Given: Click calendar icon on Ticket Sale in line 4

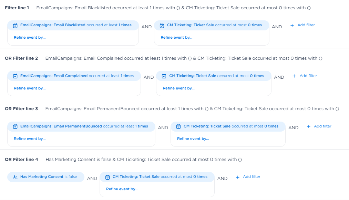Looking at the screenshot, I should (107, 177).
